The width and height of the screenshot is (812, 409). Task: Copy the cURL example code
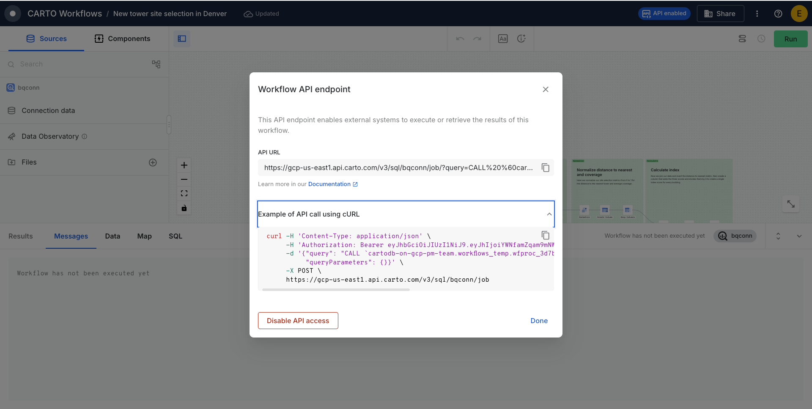click(546, 236)
